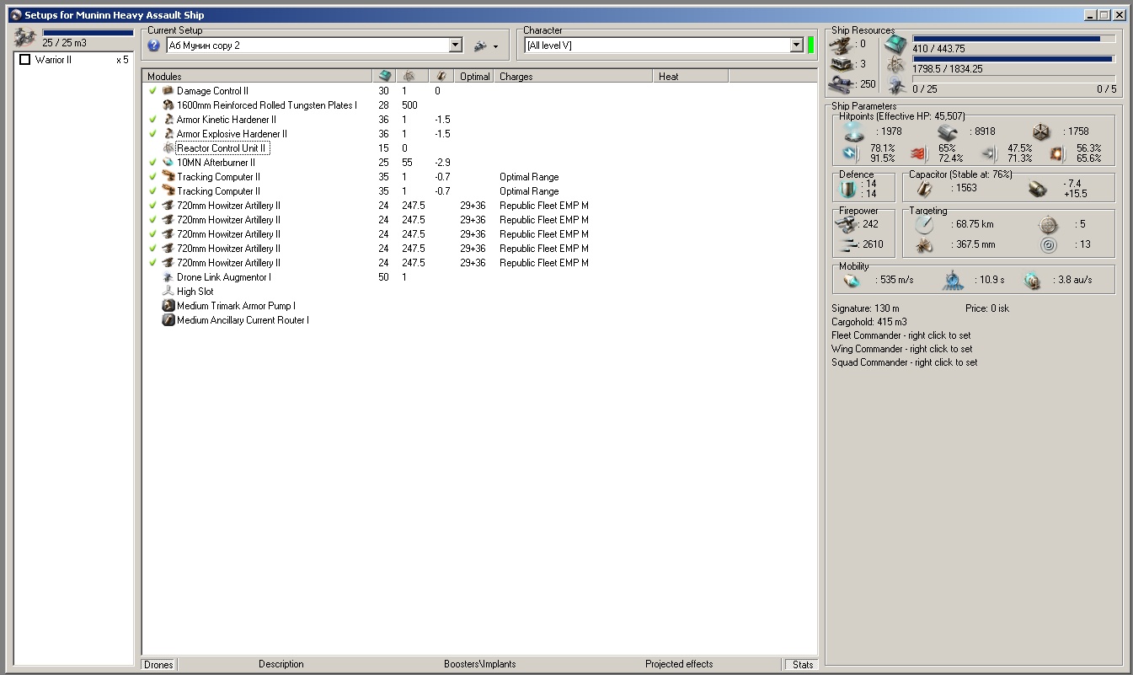The width and height of the screenshot is (1133, 675).
Task: Click the Signature: 130 m text
Action: [865, 308]
